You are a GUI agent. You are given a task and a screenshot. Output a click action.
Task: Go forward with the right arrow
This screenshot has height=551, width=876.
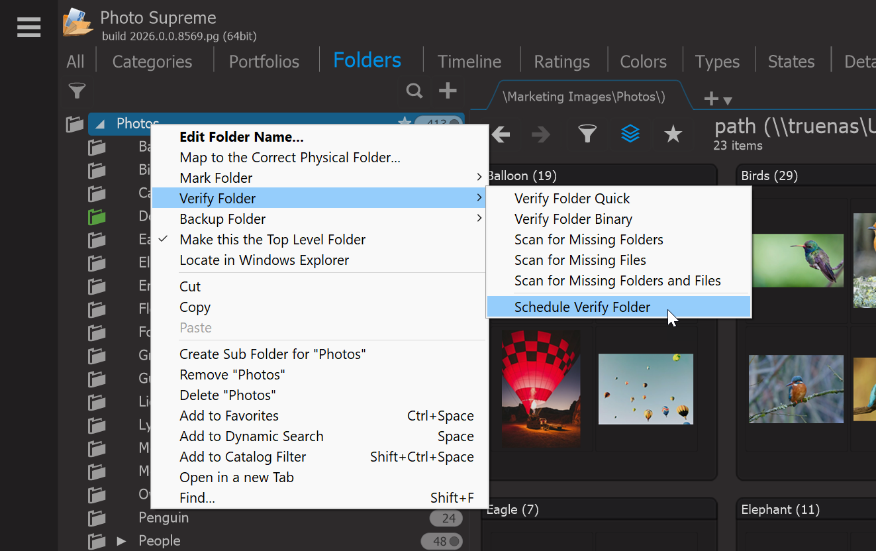click(x=541, y=135)
